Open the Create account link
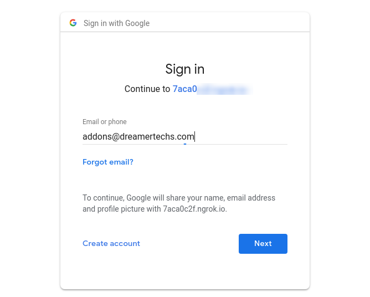Viewport: 370px width, 297px height. (111, 243)
